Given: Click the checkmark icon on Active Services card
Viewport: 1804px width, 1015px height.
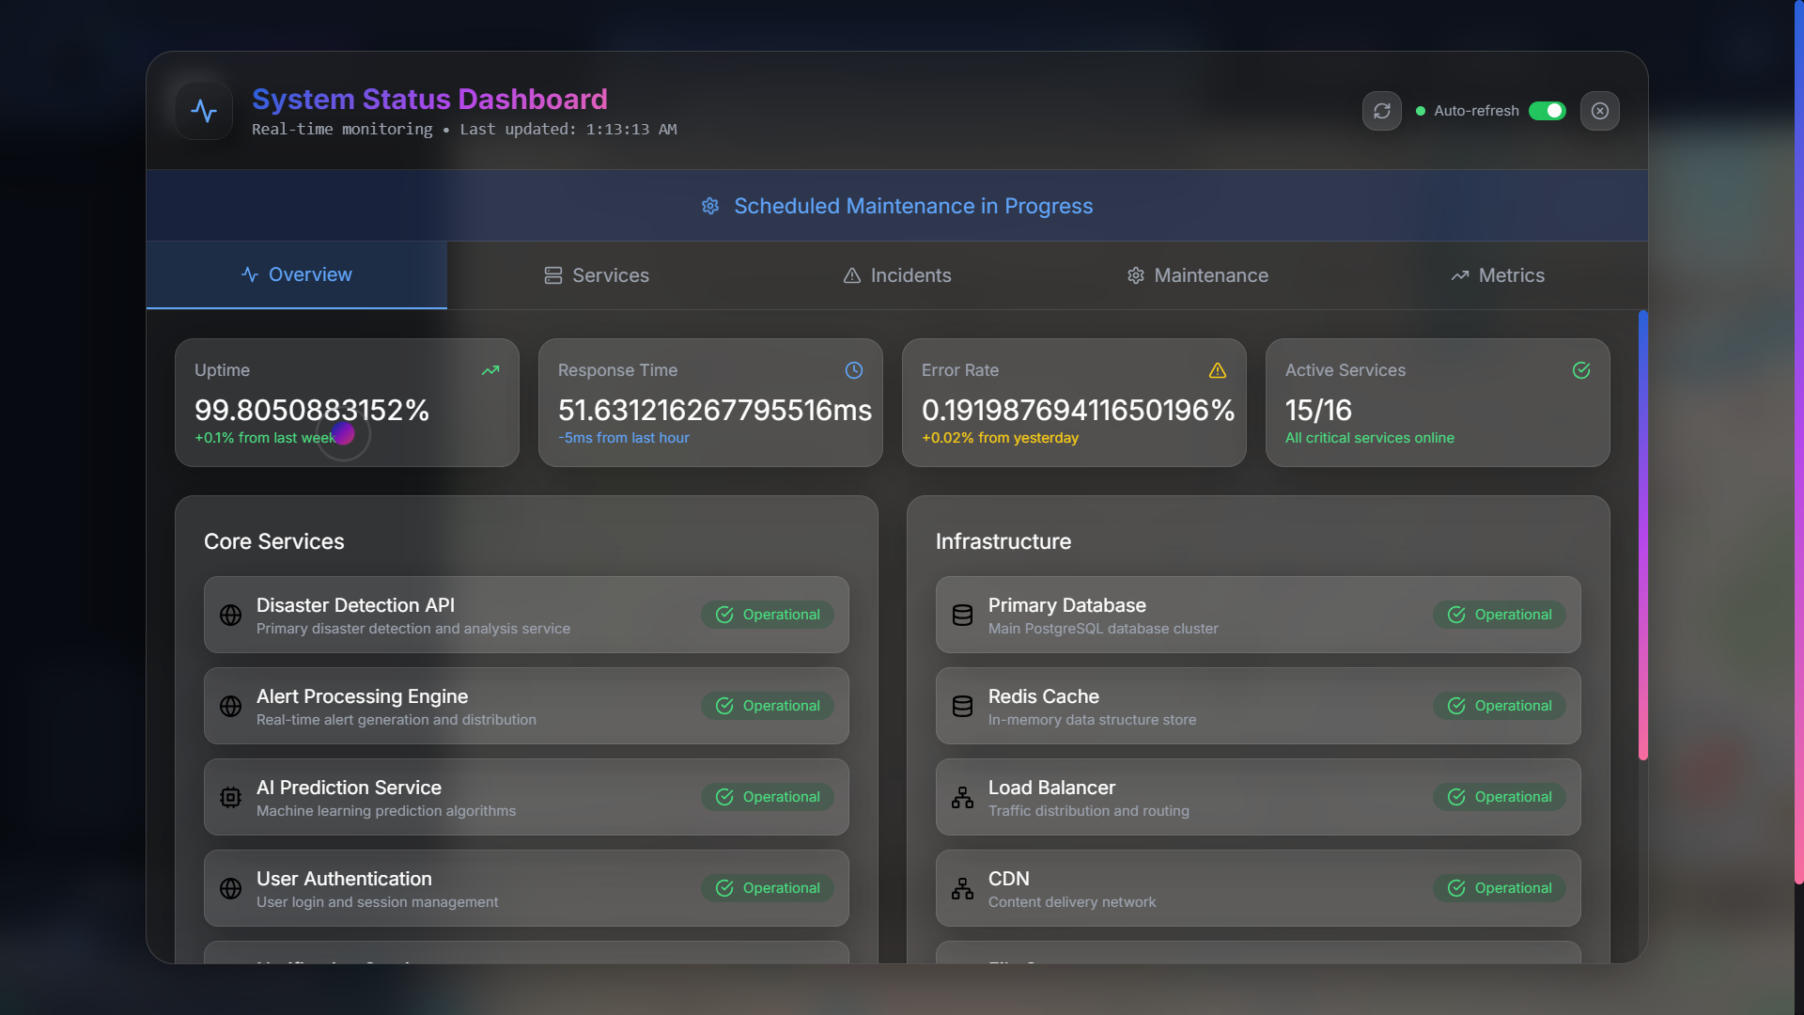Looking at the screenshot, I should tap(1580, 370).
